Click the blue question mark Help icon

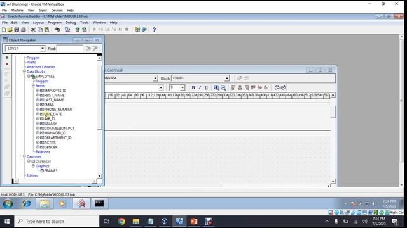tap(154, 30)
